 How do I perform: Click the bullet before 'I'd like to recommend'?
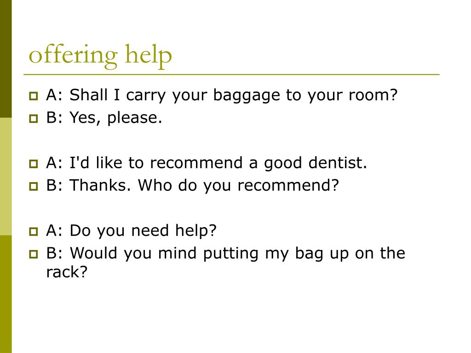pyautogui.click(x=33, y=164)
